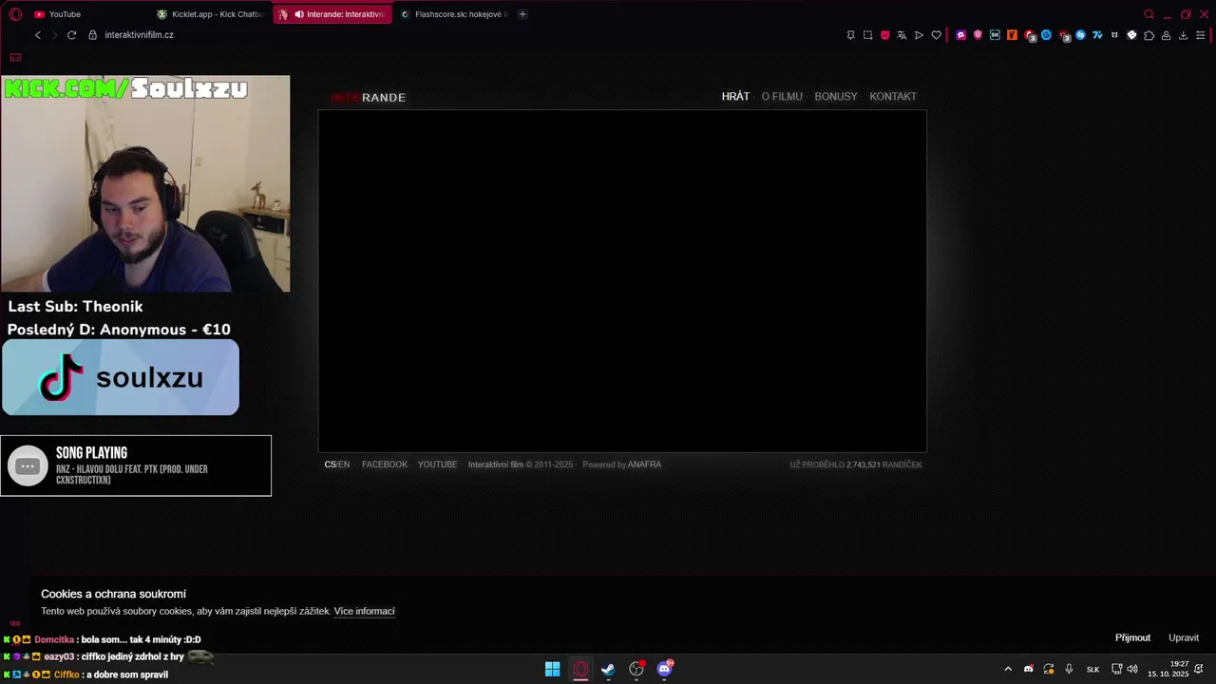Image resolution: width=1216 pixels, height=684 pixels.
Task: Click the Interande site logo
Action: click(x=368, y=97)
